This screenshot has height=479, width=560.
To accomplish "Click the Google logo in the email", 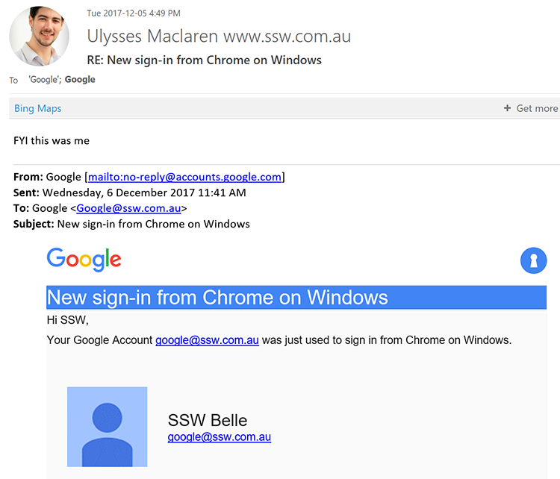I will point(84,259).
